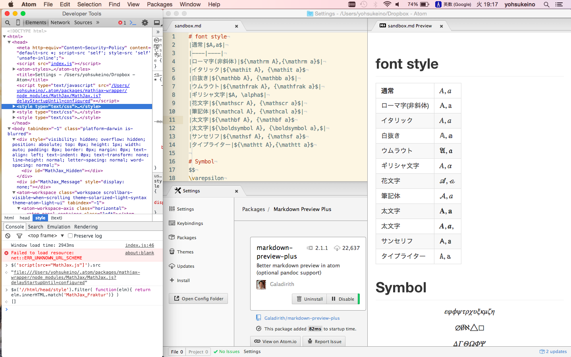Click the inspect element magnifier in DevTools
Image resolution: width=571 pixels, height=357 pixels.
click(8, 23)
